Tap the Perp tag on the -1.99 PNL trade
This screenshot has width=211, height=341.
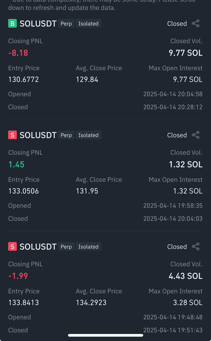point(66,247)
